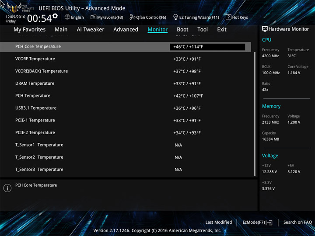Screen dimensions: 315x236
Task: Select PCH Temperature row
Action: pos(126,96)
